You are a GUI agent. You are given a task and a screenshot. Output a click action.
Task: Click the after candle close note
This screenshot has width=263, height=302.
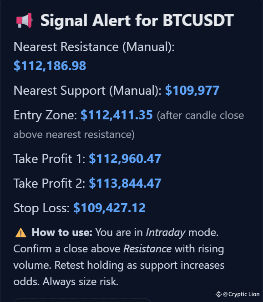[129, 125]
